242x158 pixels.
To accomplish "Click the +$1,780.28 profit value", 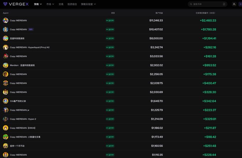I will point(208,29).
